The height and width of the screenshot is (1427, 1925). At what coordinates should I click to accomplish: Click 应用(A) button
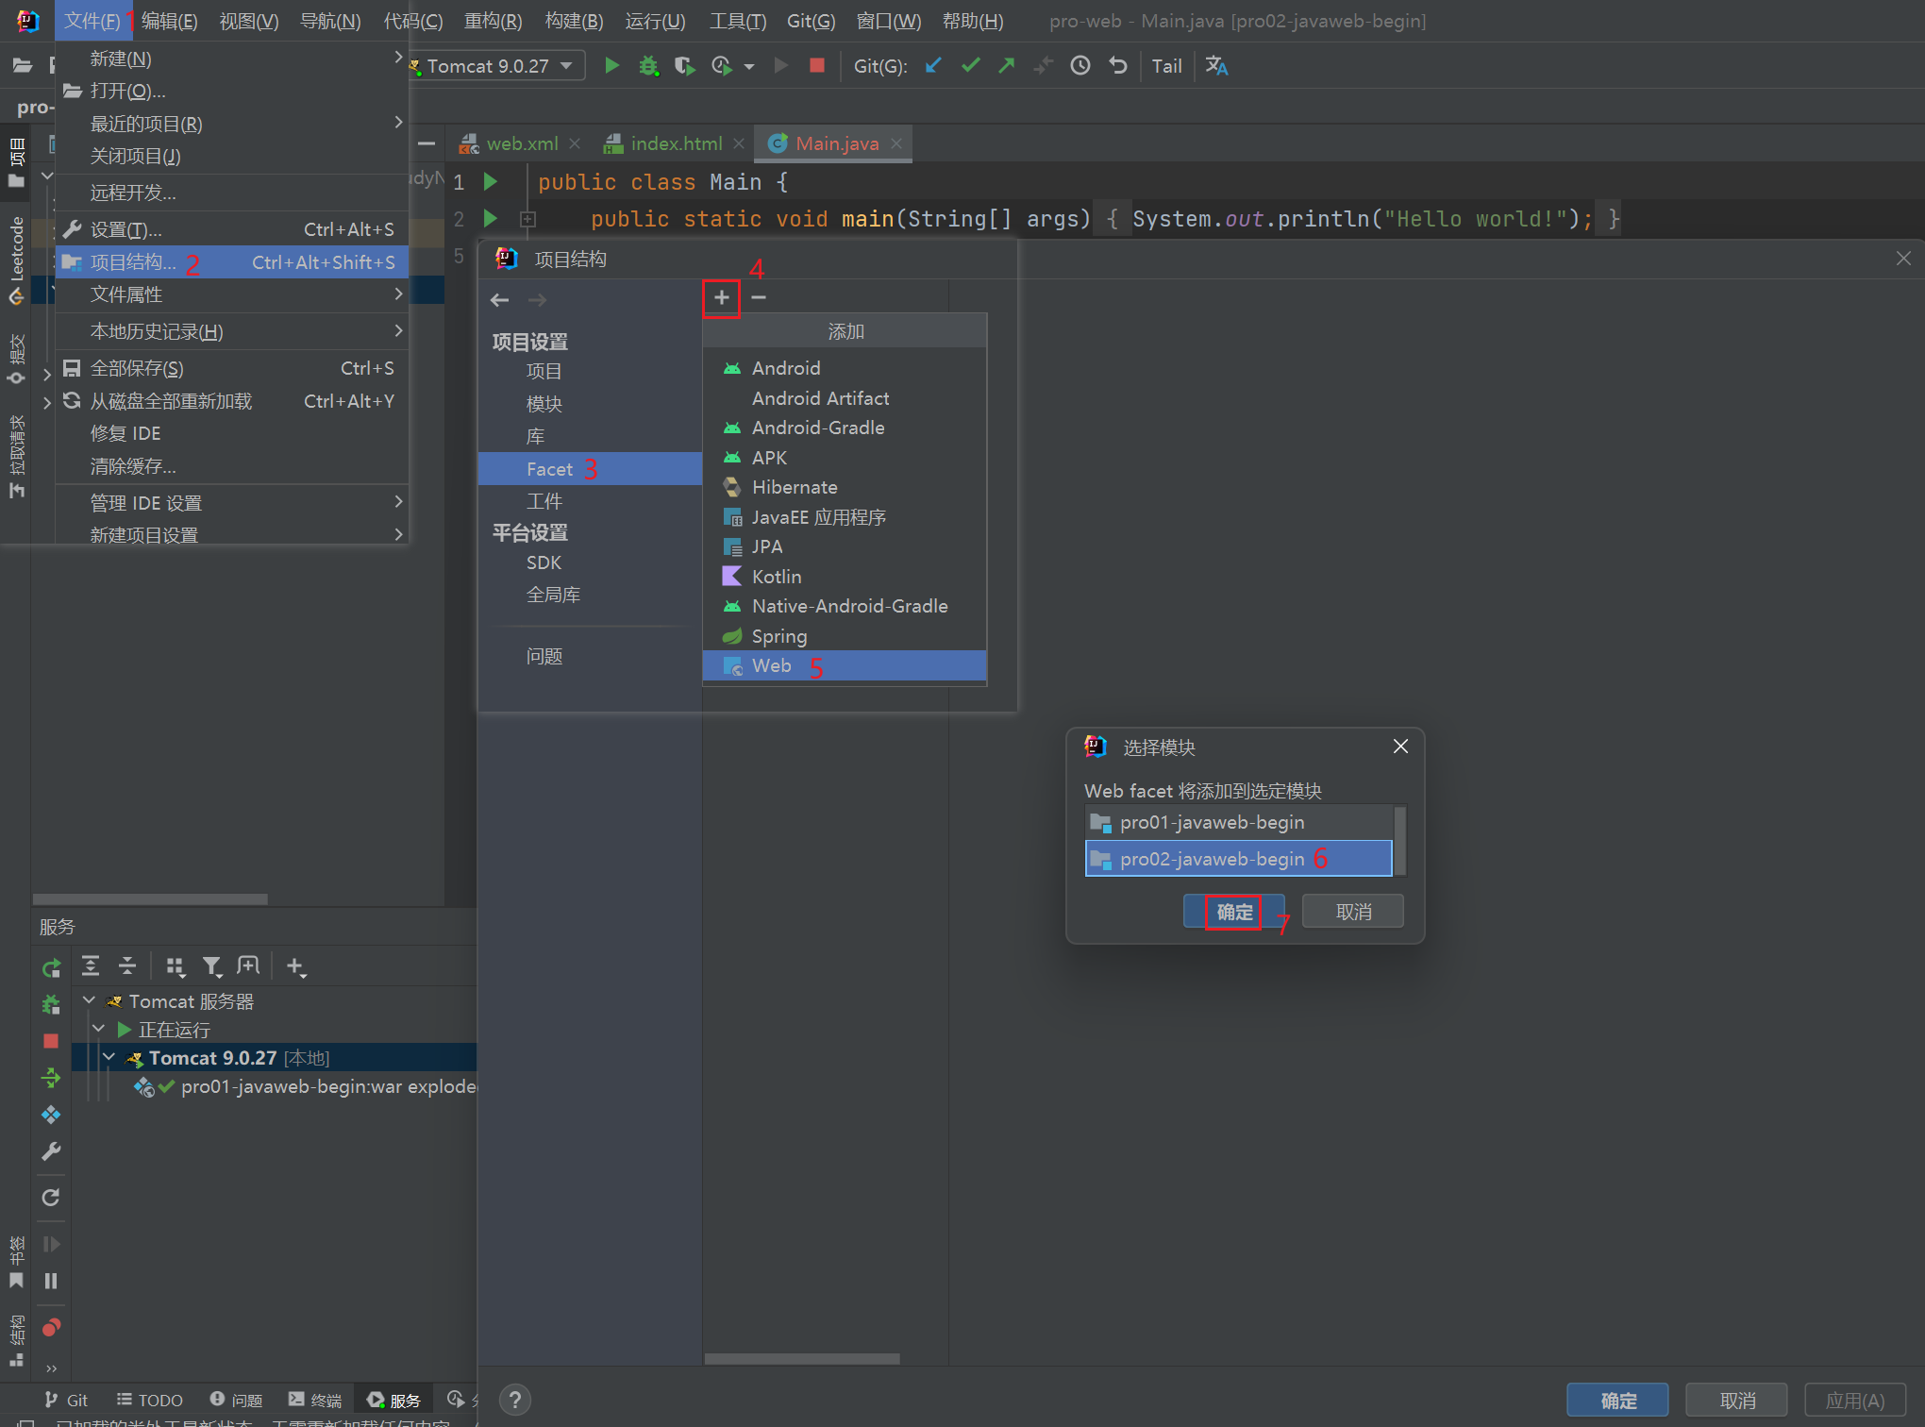tap(1855, 1401)
